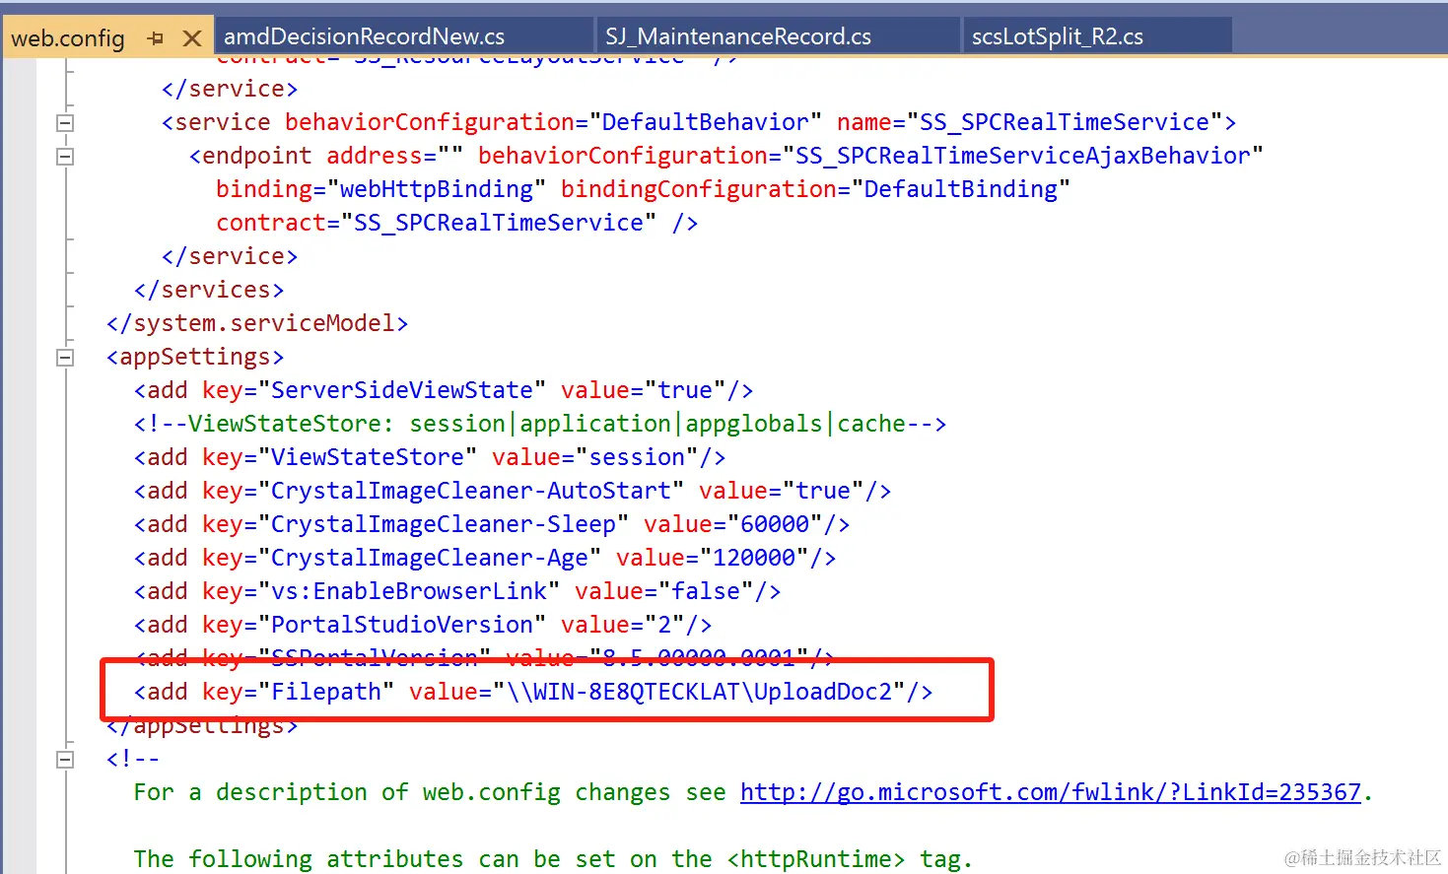Image resolution: width=1448 pixels, height=874 pixels.
Task: Collapse the endpoint element outline
Action: (65, 157)
